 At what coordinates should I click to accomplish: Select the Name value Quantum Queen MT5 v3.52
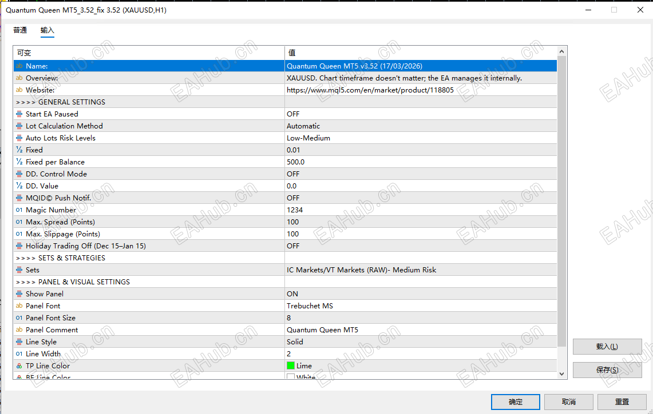tap(421, 66)
